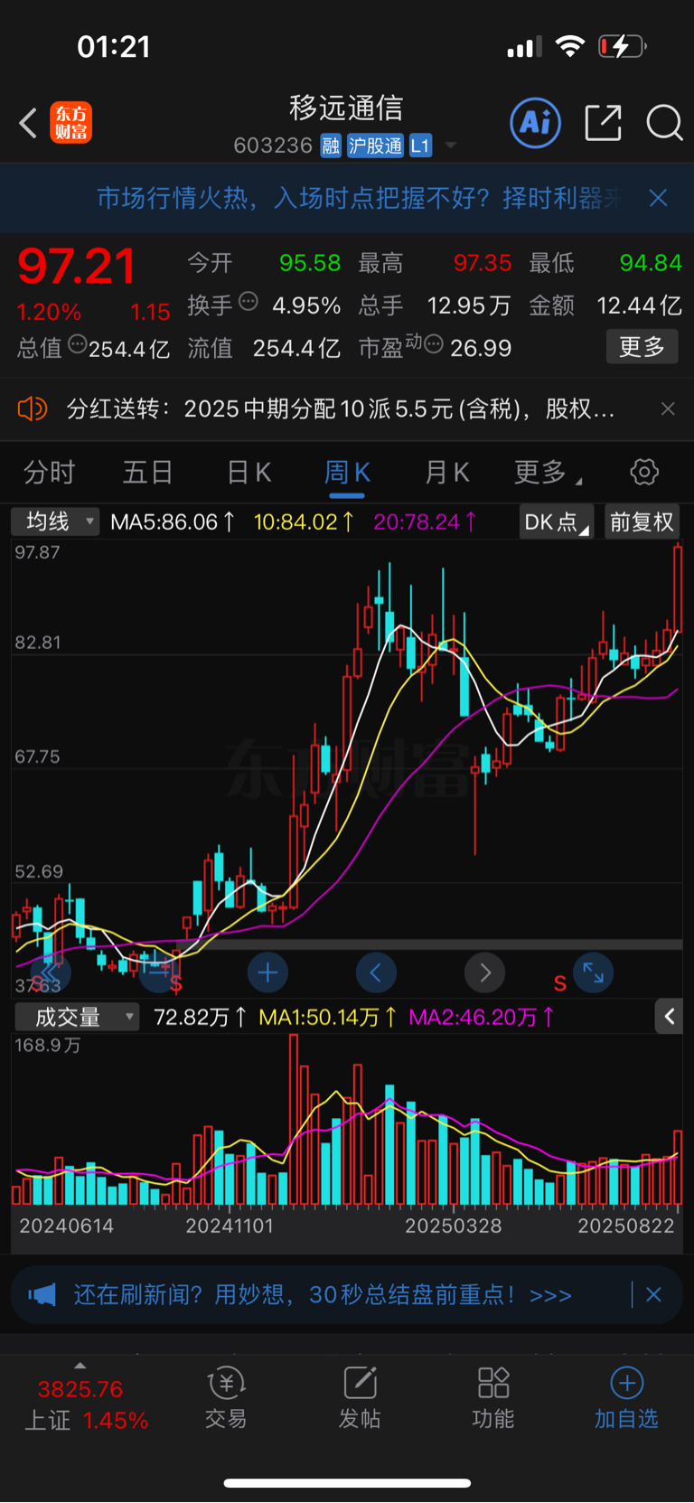Open chart settings gear icon
Viewport: 694px width, 1503px height.
point(644,472)
